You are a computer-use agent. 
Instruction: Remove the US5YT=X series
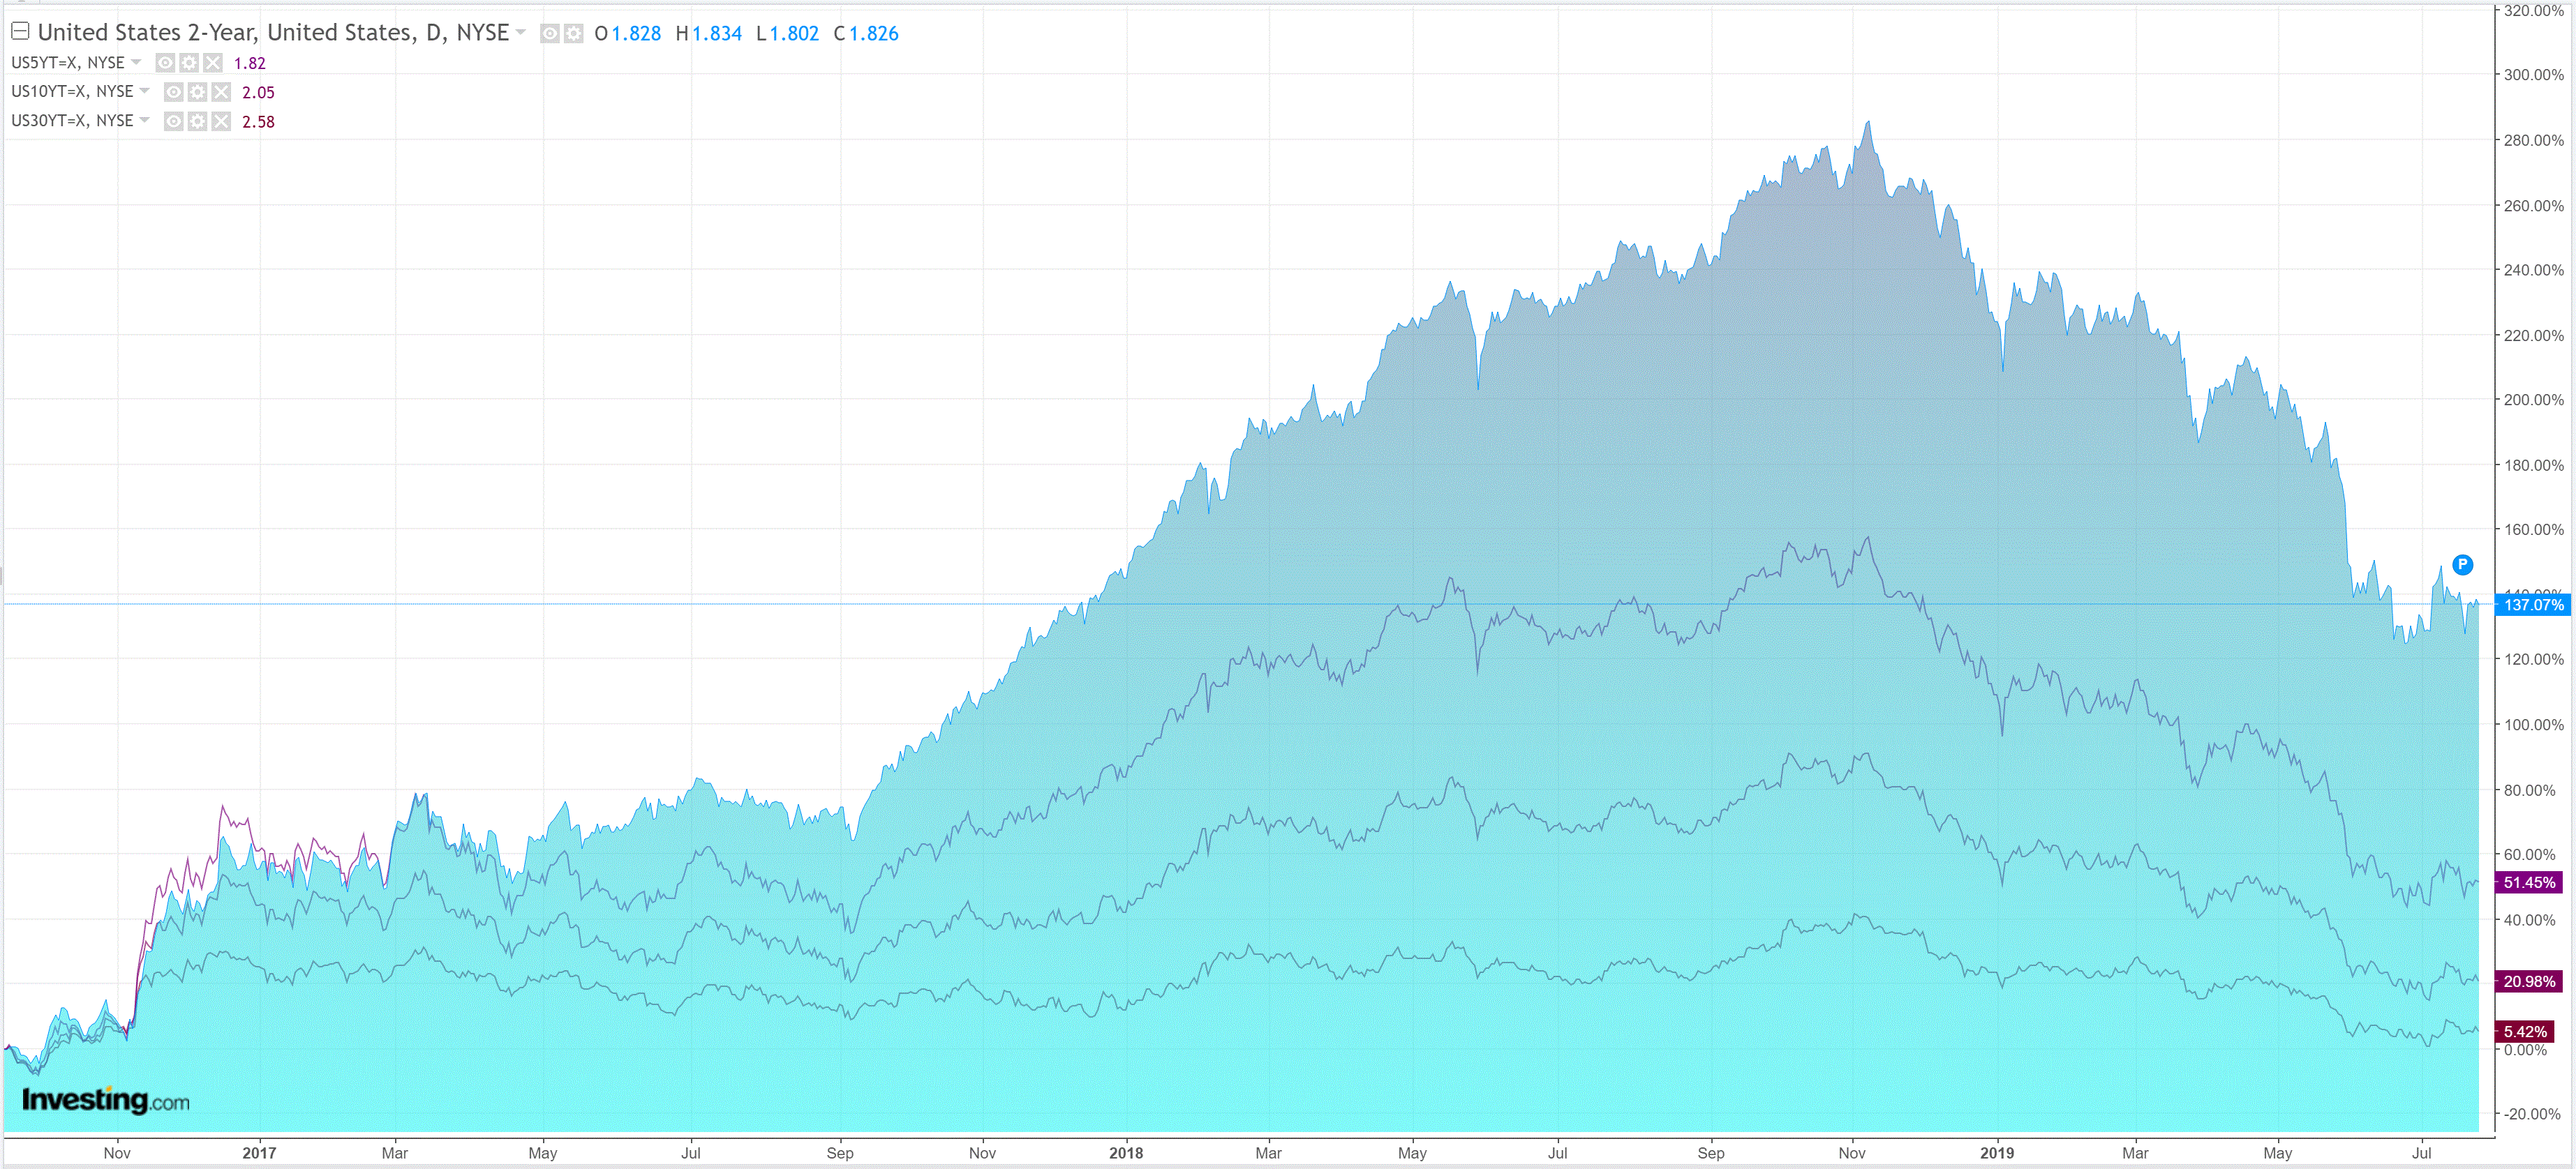tap(213, 63)
